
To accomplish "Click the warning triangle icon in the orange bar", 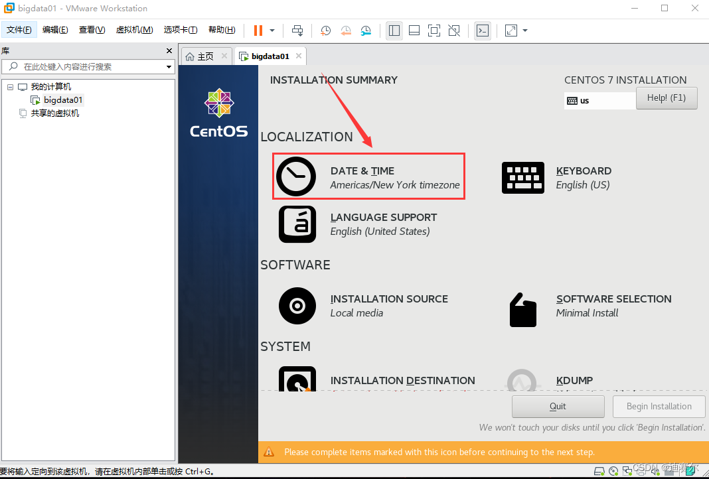I will click(269, 451).
